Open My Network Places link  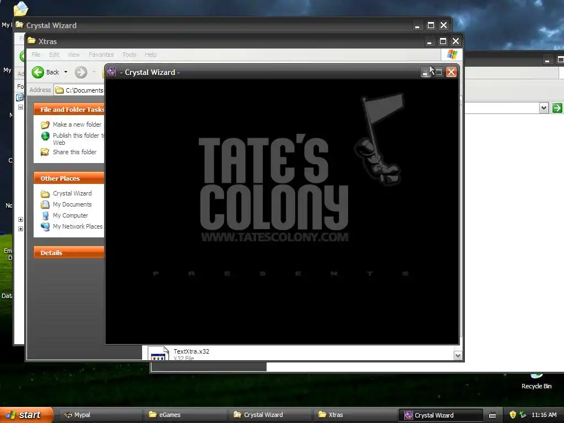[x=78, y=226]
